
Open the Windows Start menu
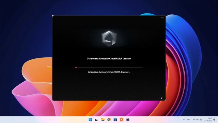coord(90,120)
